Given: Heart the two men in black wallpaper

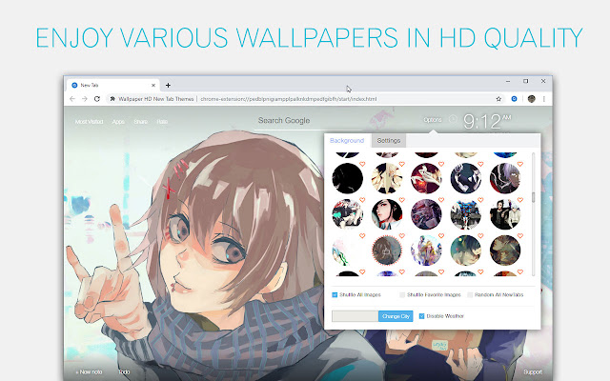Looking at the screenshot, I should tap(520, 200).
